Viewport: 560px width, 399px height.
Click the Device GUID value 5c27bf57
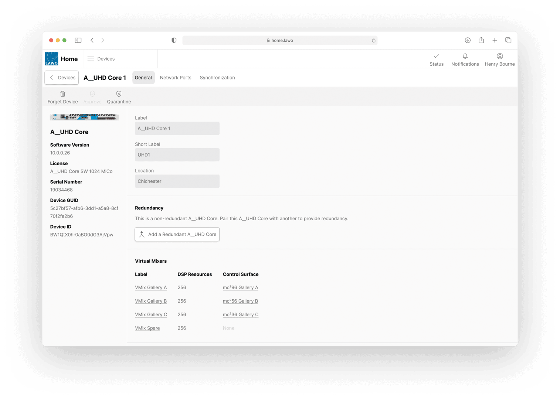84,212
